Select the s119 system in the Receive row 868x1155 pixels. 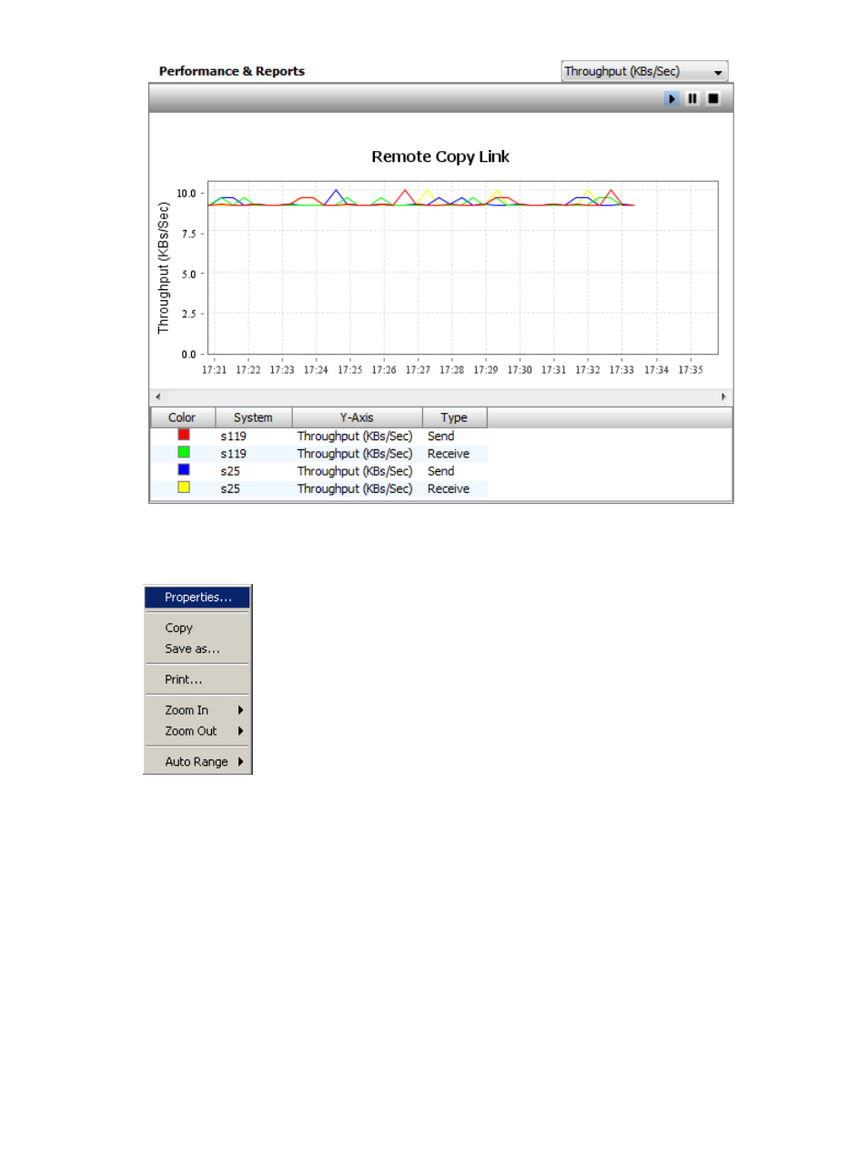click(233, 454)
